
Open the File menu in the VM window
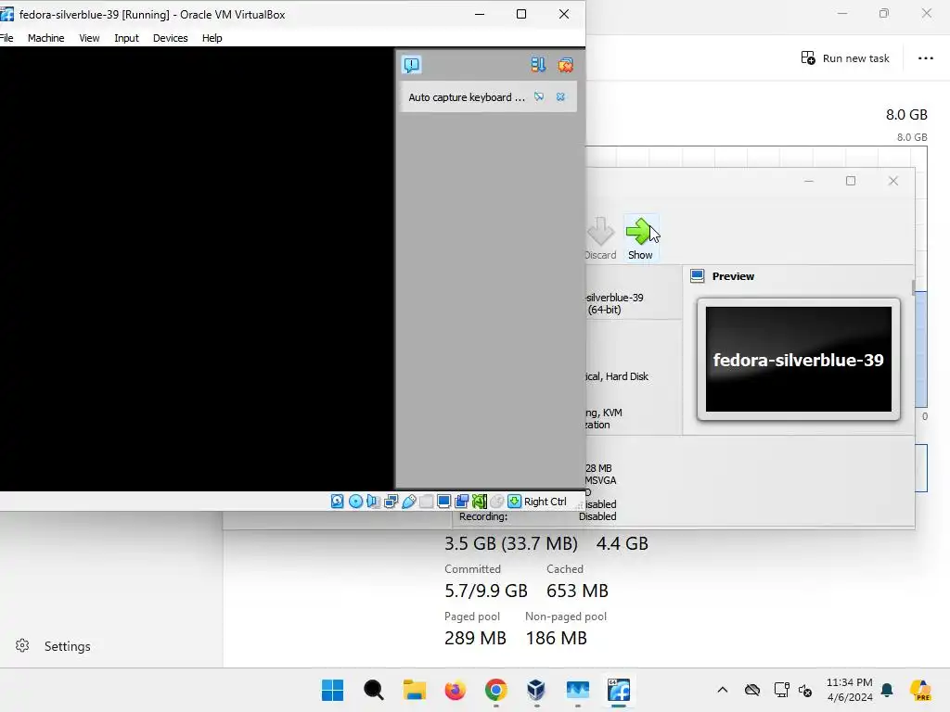(6, 37)
